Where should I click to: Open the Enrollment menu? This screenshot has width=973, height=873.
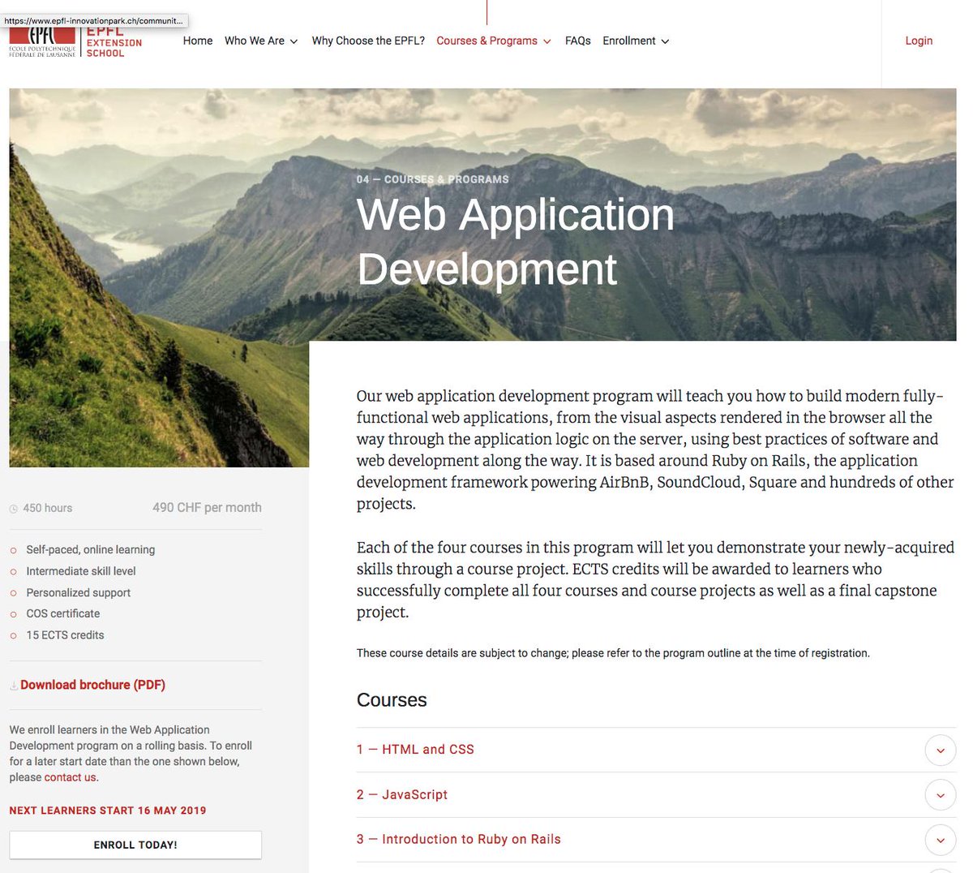click(629, 41)
